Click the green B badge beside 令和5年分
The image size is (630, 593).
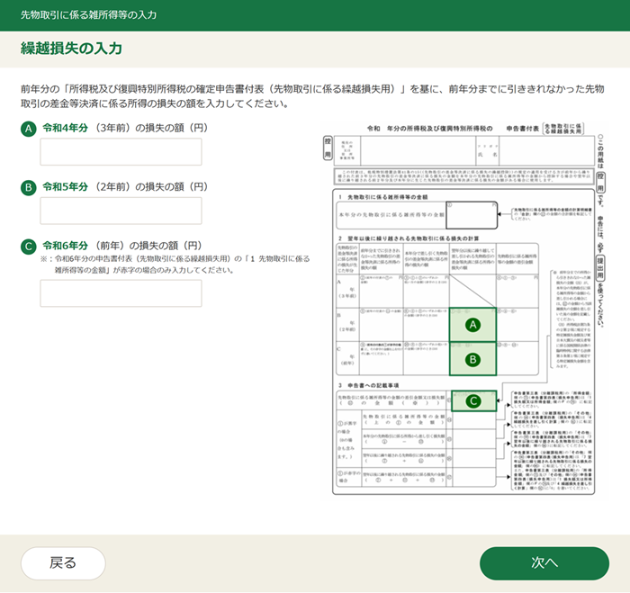[x=29, y=188]
